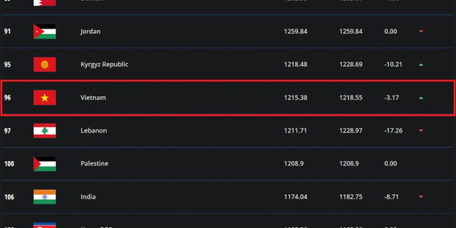
Task: Click the red down arrow in India row
Action: (421, 197)
